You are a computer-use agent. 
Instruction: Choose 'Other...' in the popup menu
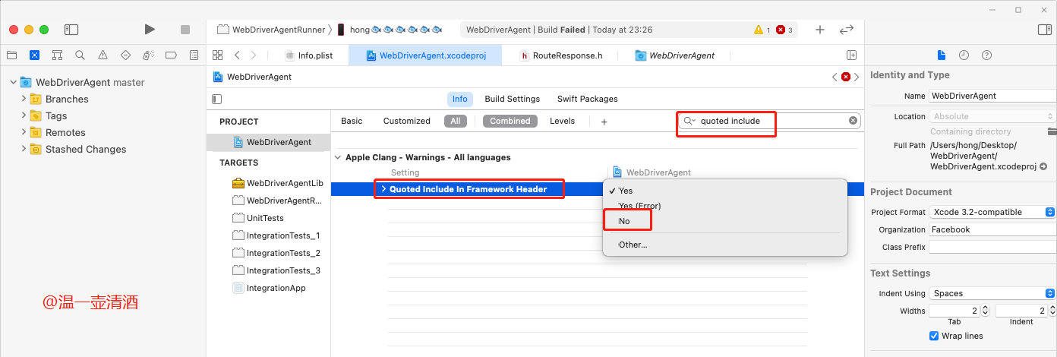pyautogui.click(x=724, y=245)
